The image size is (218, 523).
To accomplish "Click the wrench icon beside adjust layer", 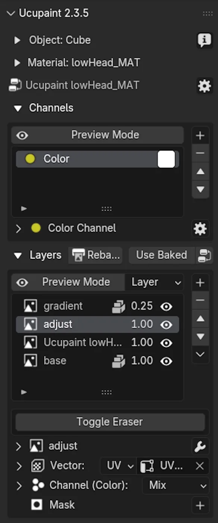I will point(200,446).
